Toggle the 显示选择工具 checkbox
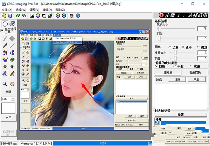 [2, 30]
